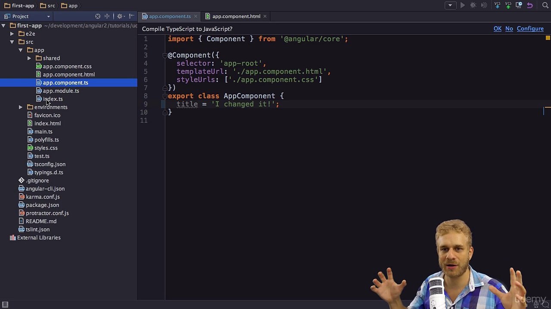Click the External Libraries icon
551x309 pixels.
coord(13,237)
